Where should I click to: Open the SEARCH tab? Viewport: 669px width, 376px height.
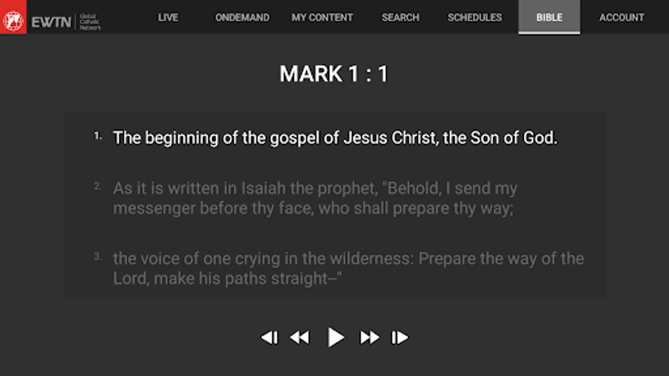coord(400,18)
